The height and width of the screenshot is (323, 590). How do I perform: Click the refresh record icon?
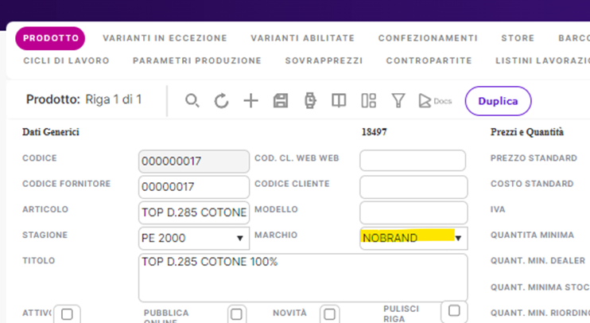click(x=222, y=101)
